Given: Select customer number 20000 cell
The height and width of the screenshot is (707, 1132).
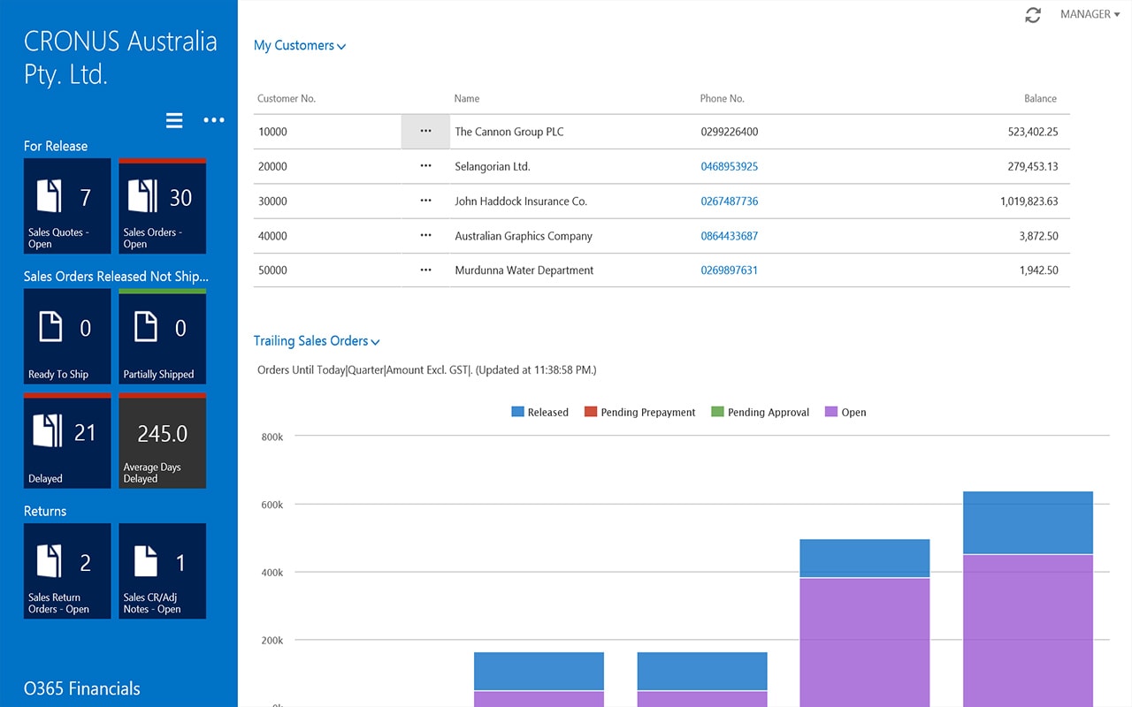Looking at the screenshot, I should [272, 167].
